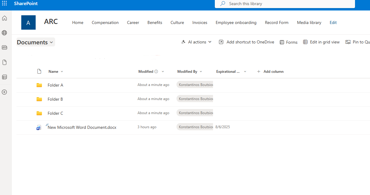
Task: Focus the Search this library box
Action: [285, 4]
